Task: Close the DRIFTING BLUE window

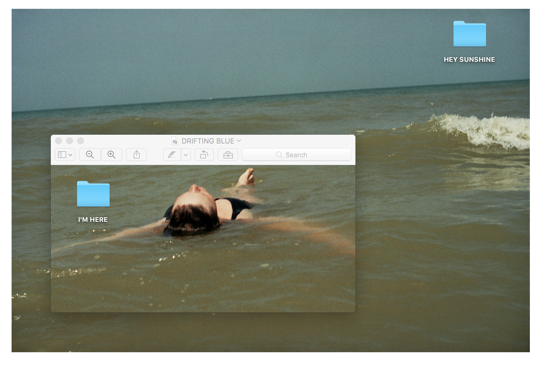Action: [58, 141]
